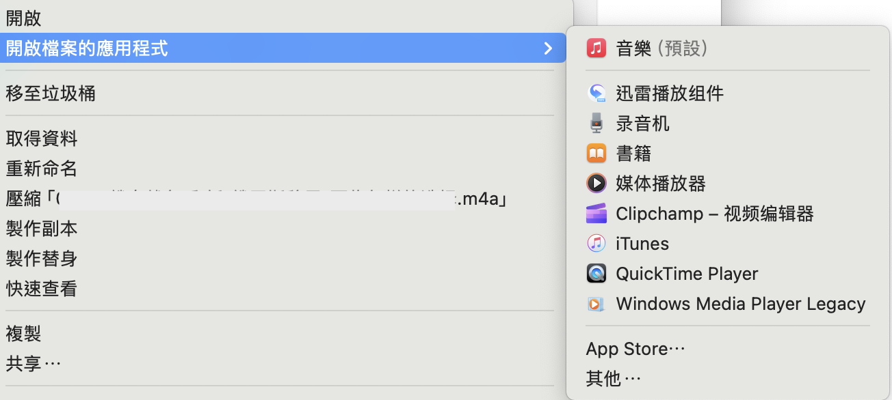Viewport: 892px width, 400px height.
Task: Click 製作替身 menu item
Action: tap(42, 259)
